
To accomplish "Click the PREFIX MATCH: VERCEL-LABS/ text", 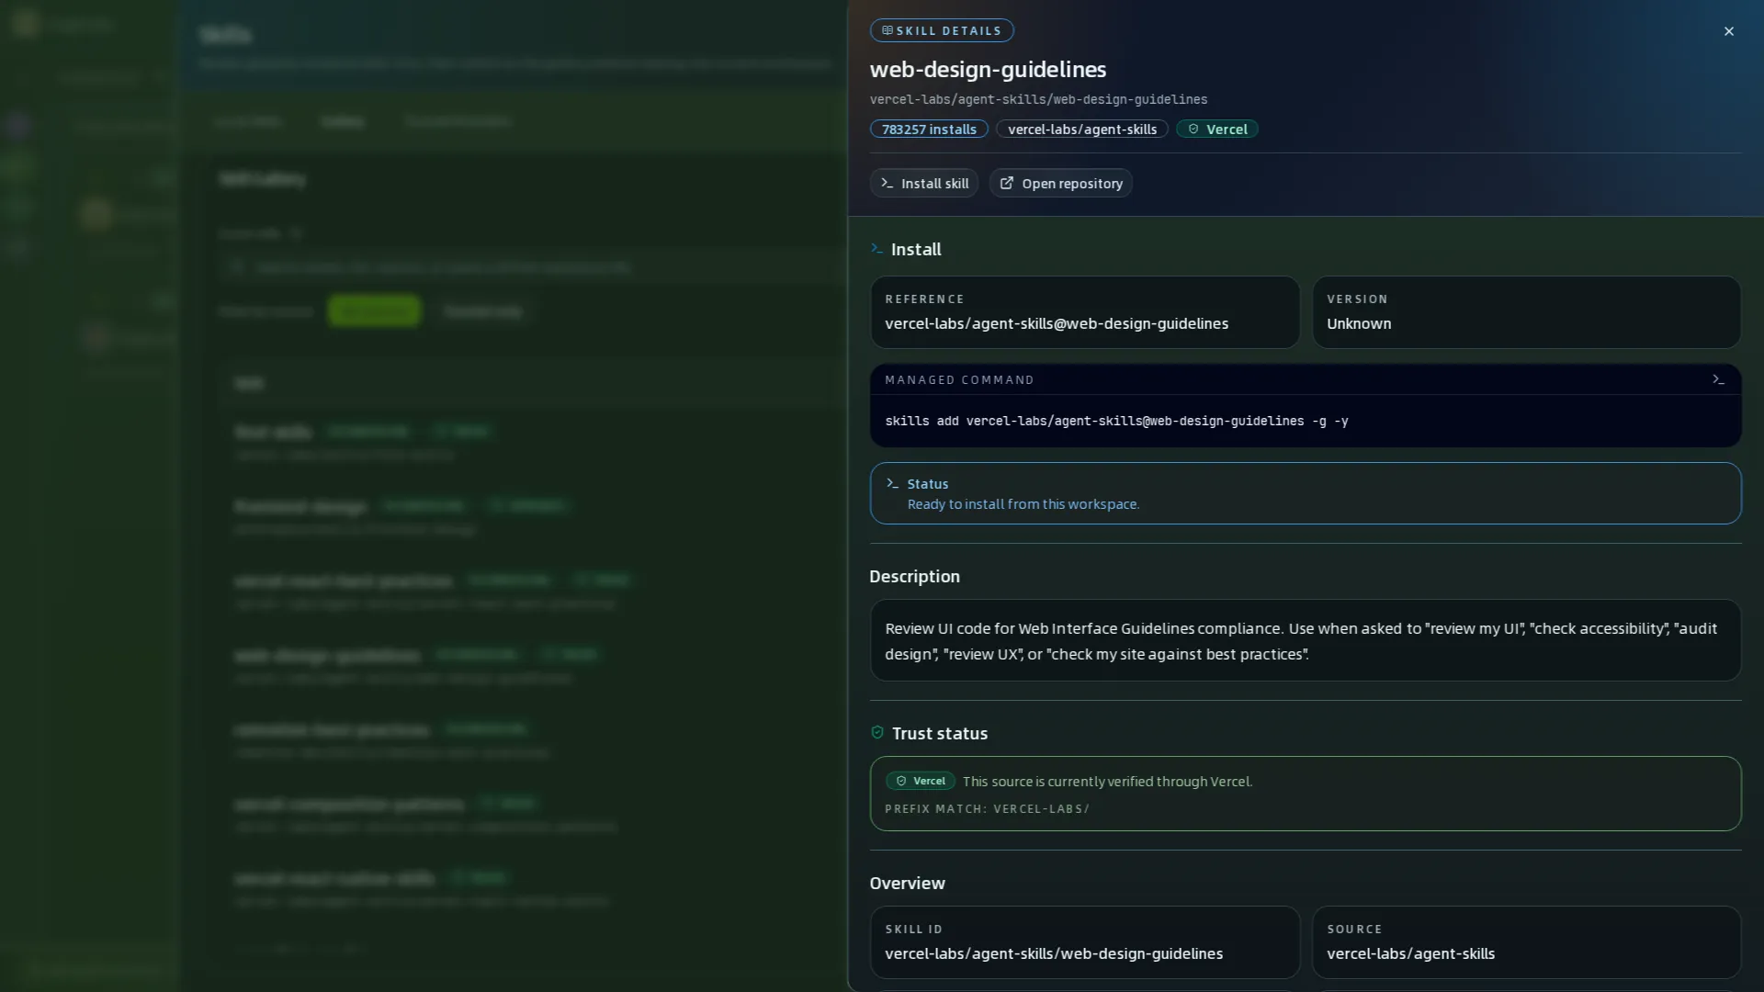I will coord(987,809).
